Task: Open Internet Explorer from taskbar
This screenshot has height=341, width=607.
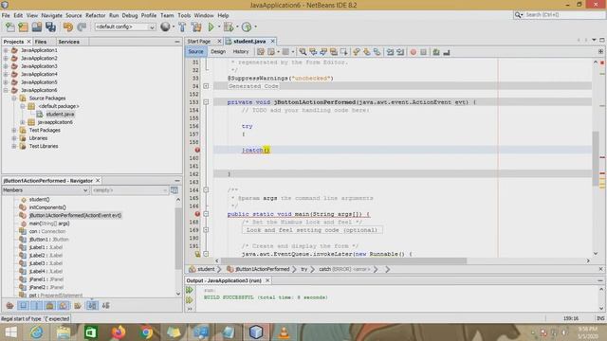Action: click(37, 332)
